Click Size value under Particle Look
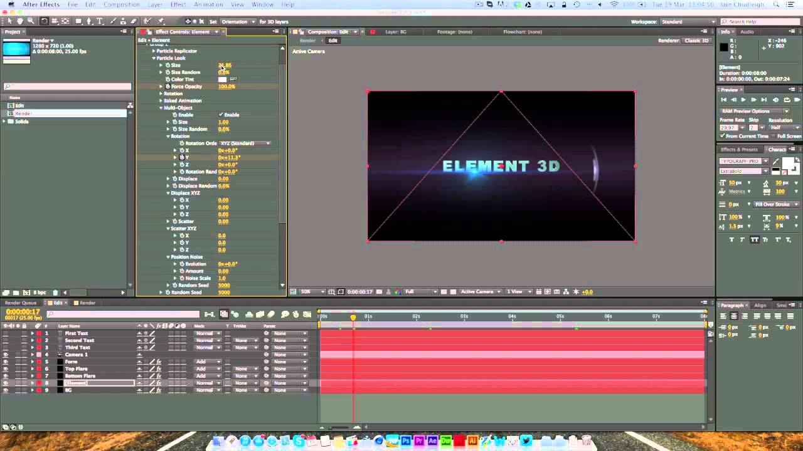 (x=225, y=65)
